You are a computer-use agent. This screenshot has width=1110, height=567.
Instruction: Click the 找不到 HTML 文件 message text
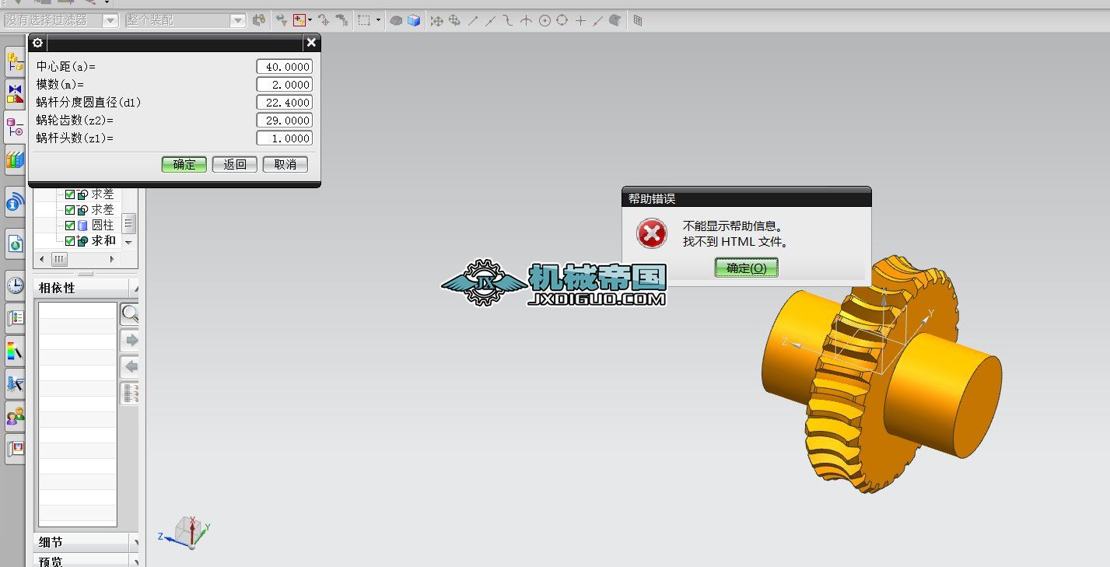736,242
